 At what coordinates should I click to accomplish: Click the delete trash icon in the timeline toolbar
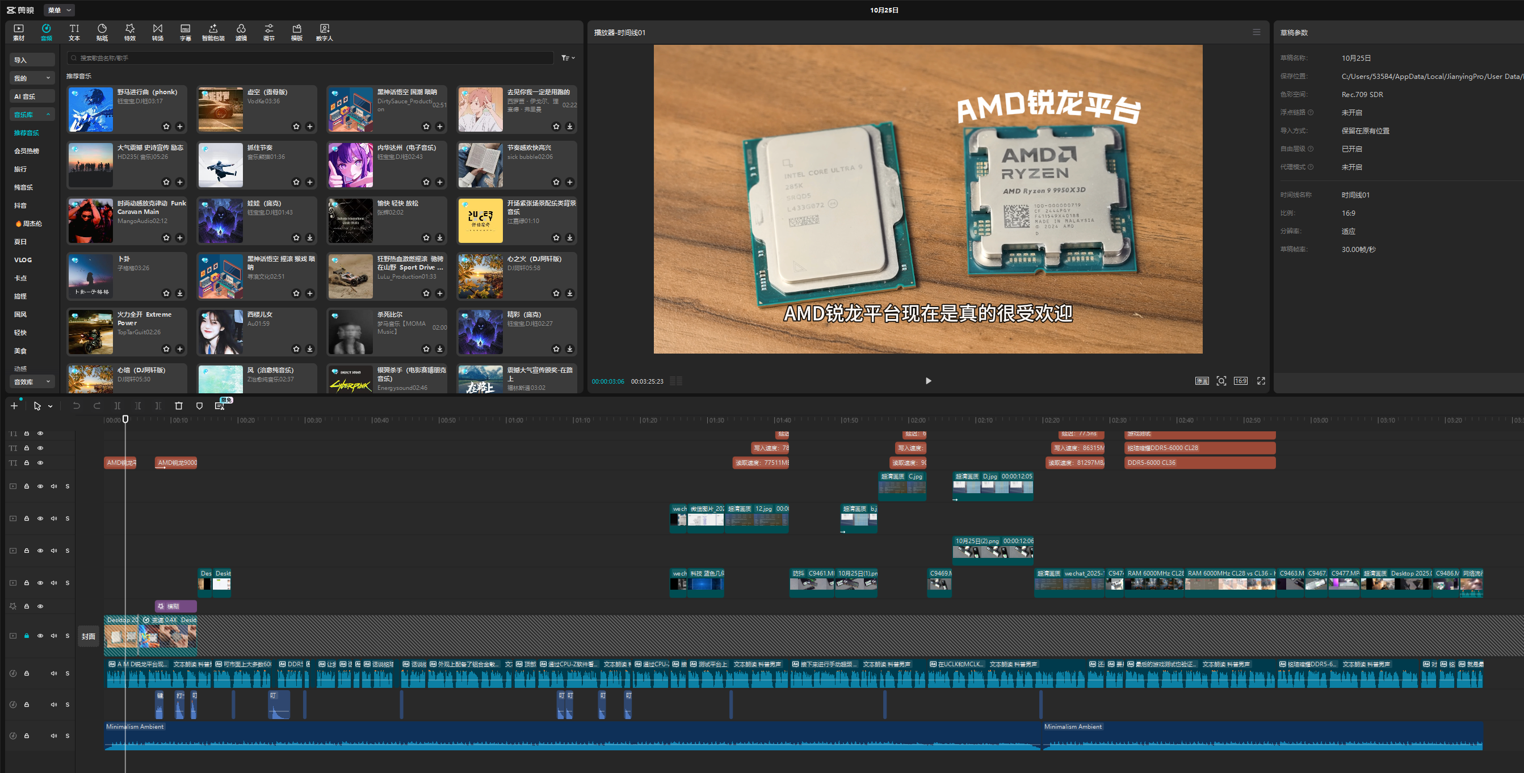point(179,406)
